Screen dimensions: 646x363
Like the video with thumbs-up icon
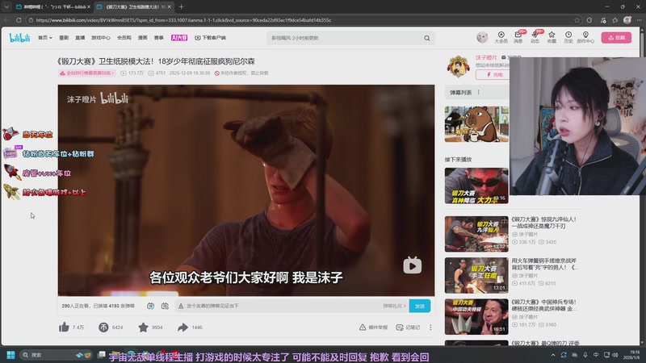tap(64, 328)
